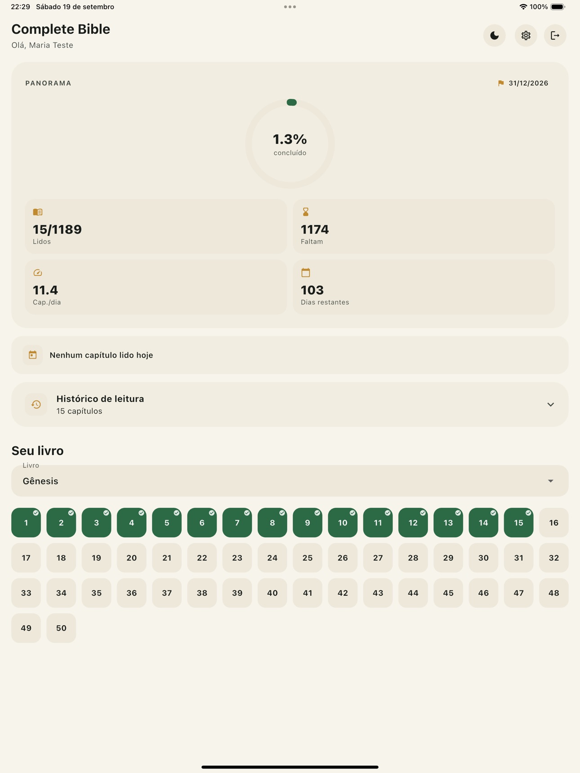Unmark chapter 15 as read

point(518,523)
